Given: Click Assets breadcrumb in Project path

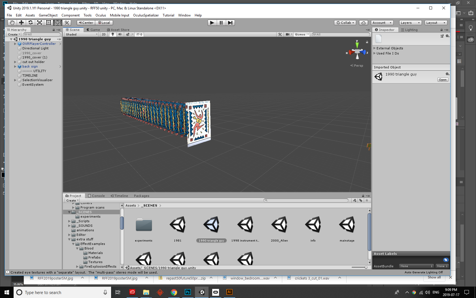Looking at the screenshot, I should [x=131, y=205].
